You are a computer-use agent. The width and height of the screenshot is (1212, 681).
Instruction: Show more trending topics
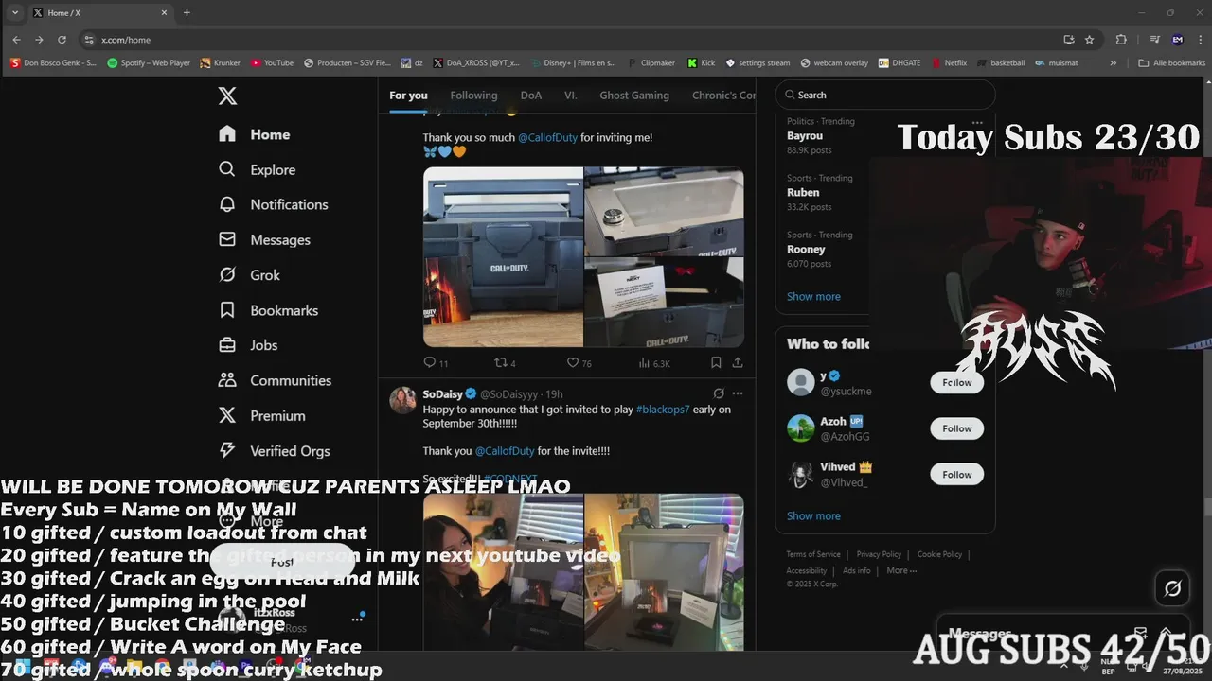click(813, 296)
